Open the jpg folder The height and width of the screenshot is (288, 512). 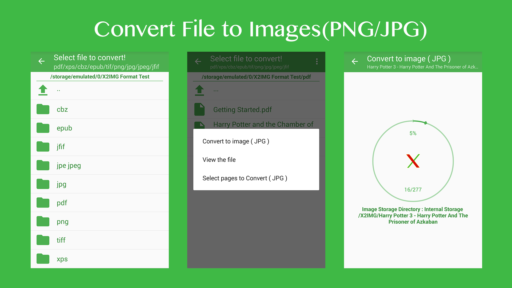pyautogui.click(x=61, y=184)
